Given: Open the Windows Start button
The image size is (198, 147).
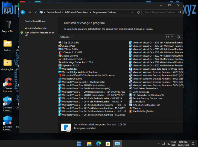Looking at the screenshot, I should [79, 144].
